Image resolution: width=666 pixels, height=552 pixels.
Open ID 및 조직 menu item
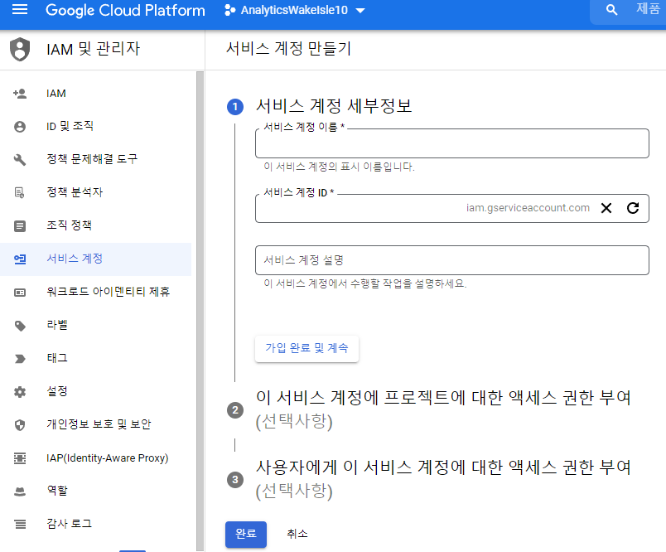coord(70,126)
